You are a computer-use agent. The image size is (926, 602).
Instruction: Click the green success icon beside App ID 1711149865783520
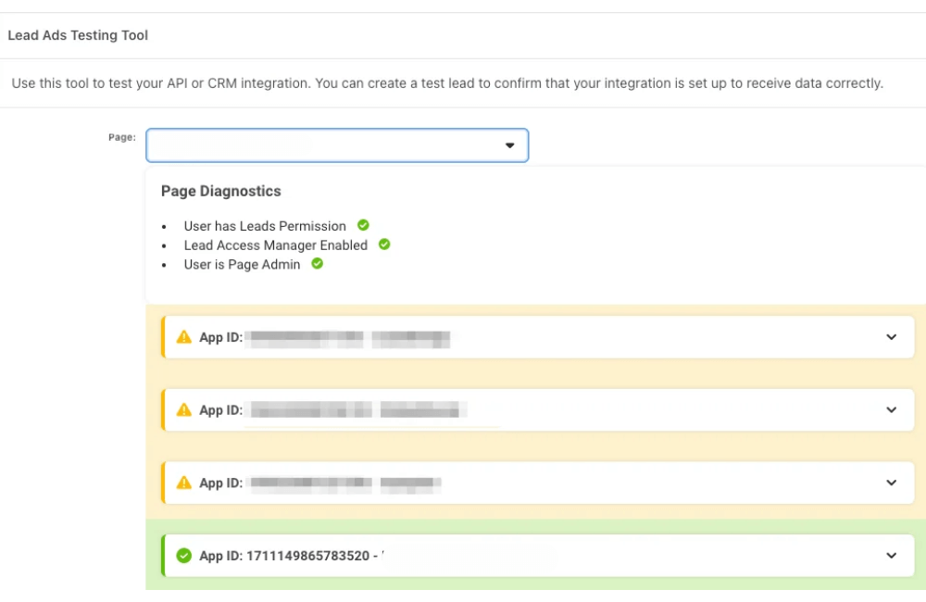184,556
